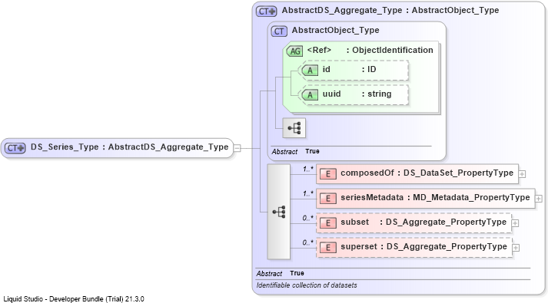Screen dimensions: 548x303
Task: Expand the superset element
Action: [x=516, y=248]
